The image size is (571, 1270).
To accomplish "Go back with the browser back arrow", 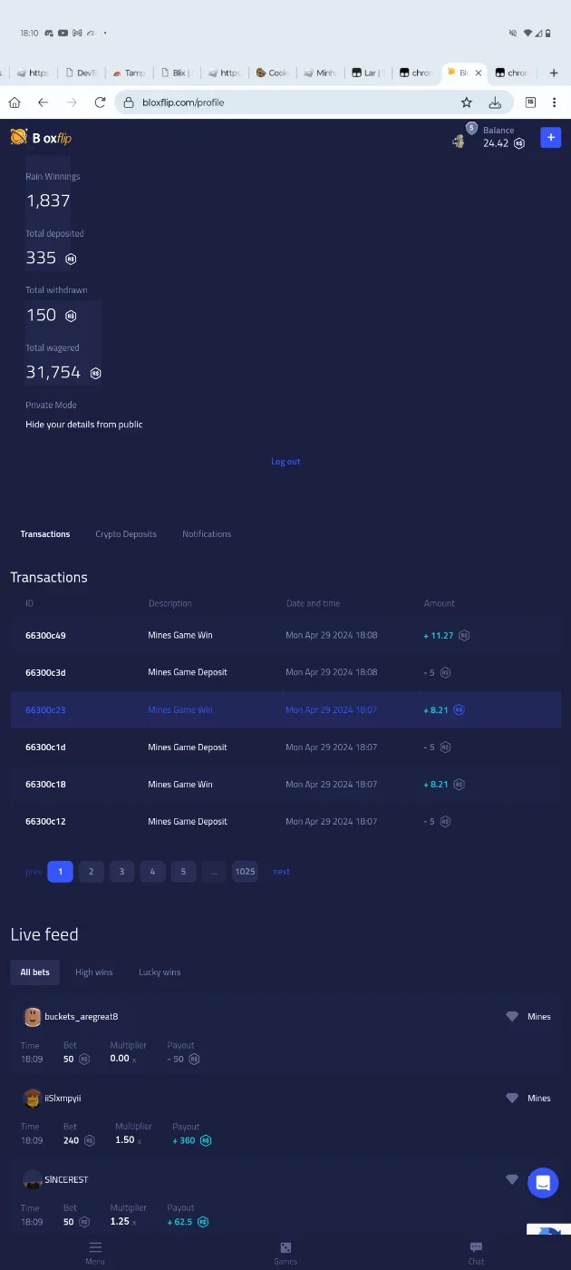I will click(43, 103).
